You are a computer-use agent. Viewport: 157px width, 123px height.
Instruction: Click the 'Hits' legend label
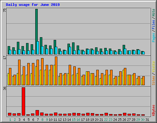[154, 13]
